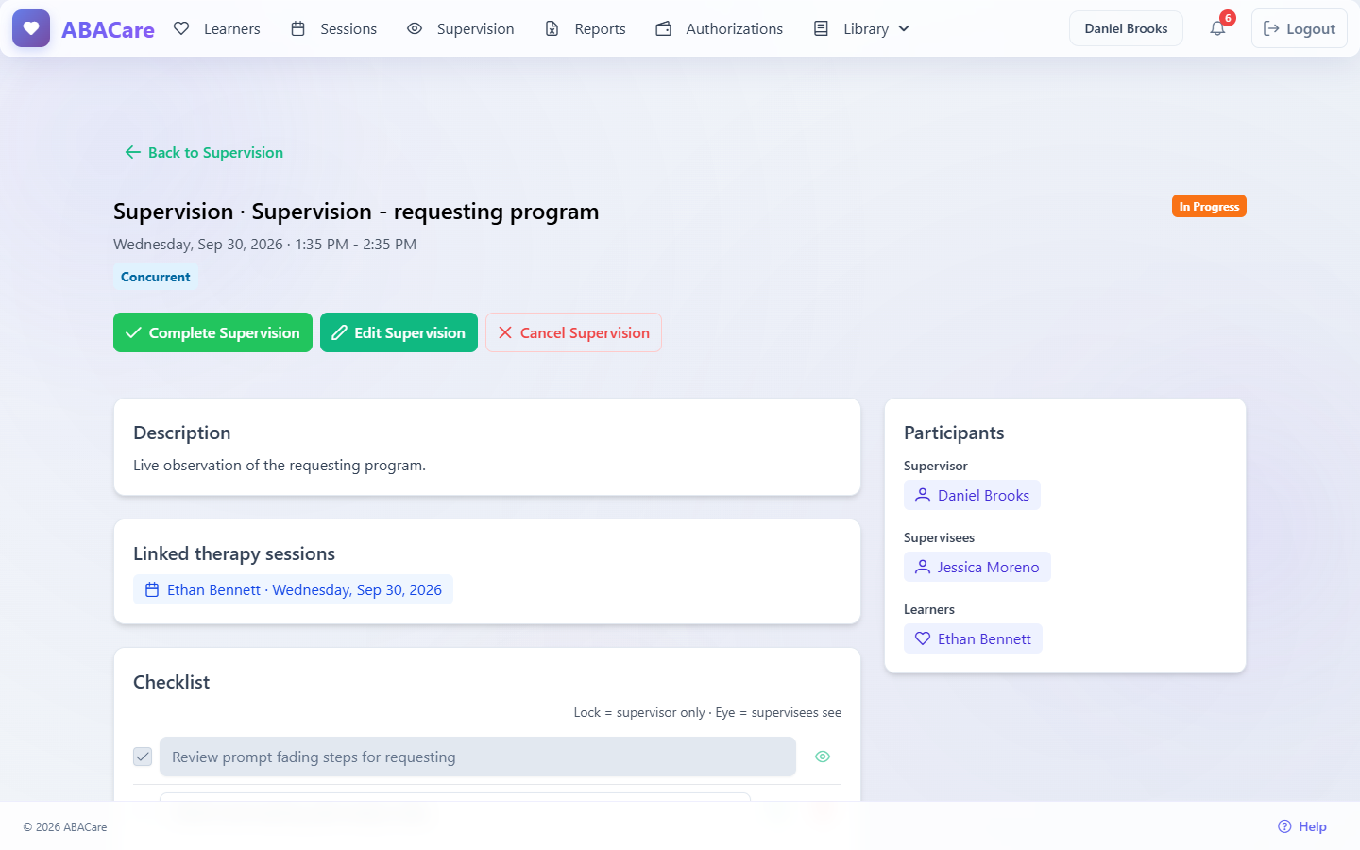This screenshot has width=1360, height=850.
Task: Click the calendar icon in linked session chip
Action: (152, 589)
